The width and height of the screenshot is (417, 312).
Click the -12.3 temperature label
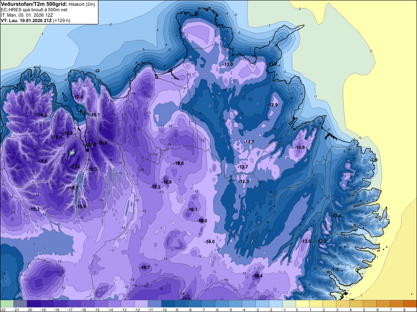pyautogui.click(x=244, y=181)
